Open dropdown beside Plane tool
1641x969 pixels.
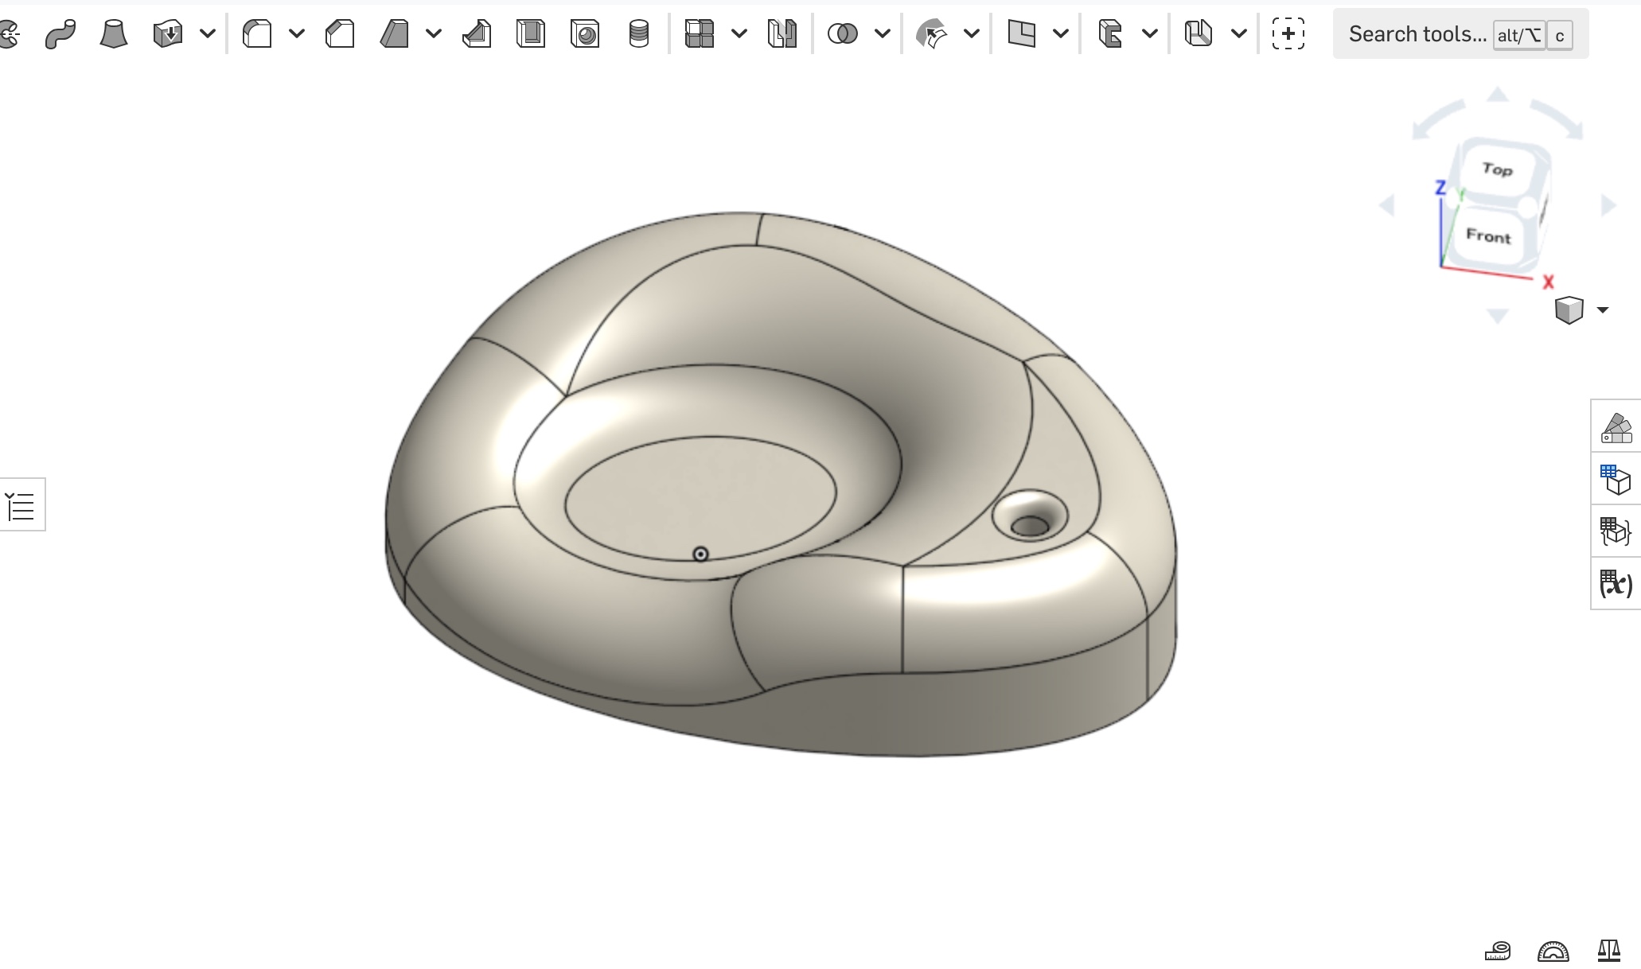[1061, 33]
